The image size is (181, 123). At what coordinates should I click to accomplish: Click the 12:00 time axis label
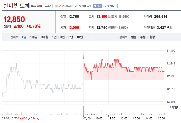(x=124, y=118)
